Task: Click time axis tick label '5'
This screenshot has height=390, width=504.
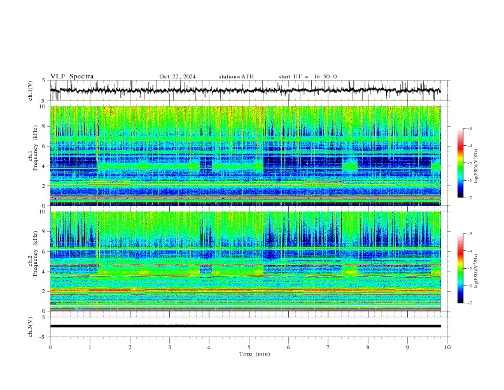Action: point(249,347)
